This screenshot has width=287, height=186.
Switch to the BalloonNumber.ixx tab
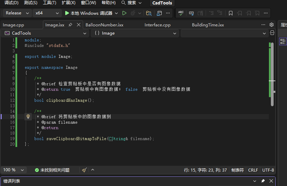(104, 25)
